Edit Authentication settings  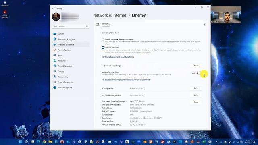pyautogui.click(x=196, y=66)
